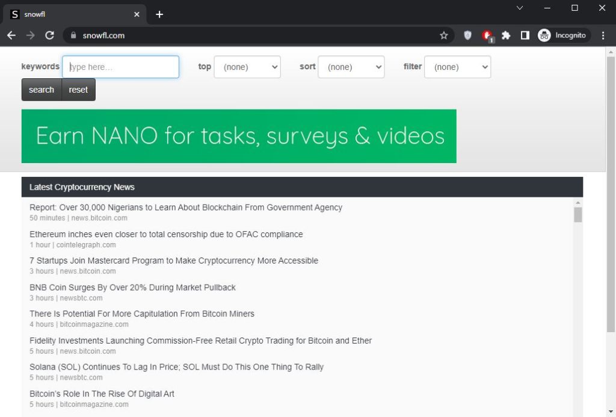Reload the snowfl page

[50, 36]
